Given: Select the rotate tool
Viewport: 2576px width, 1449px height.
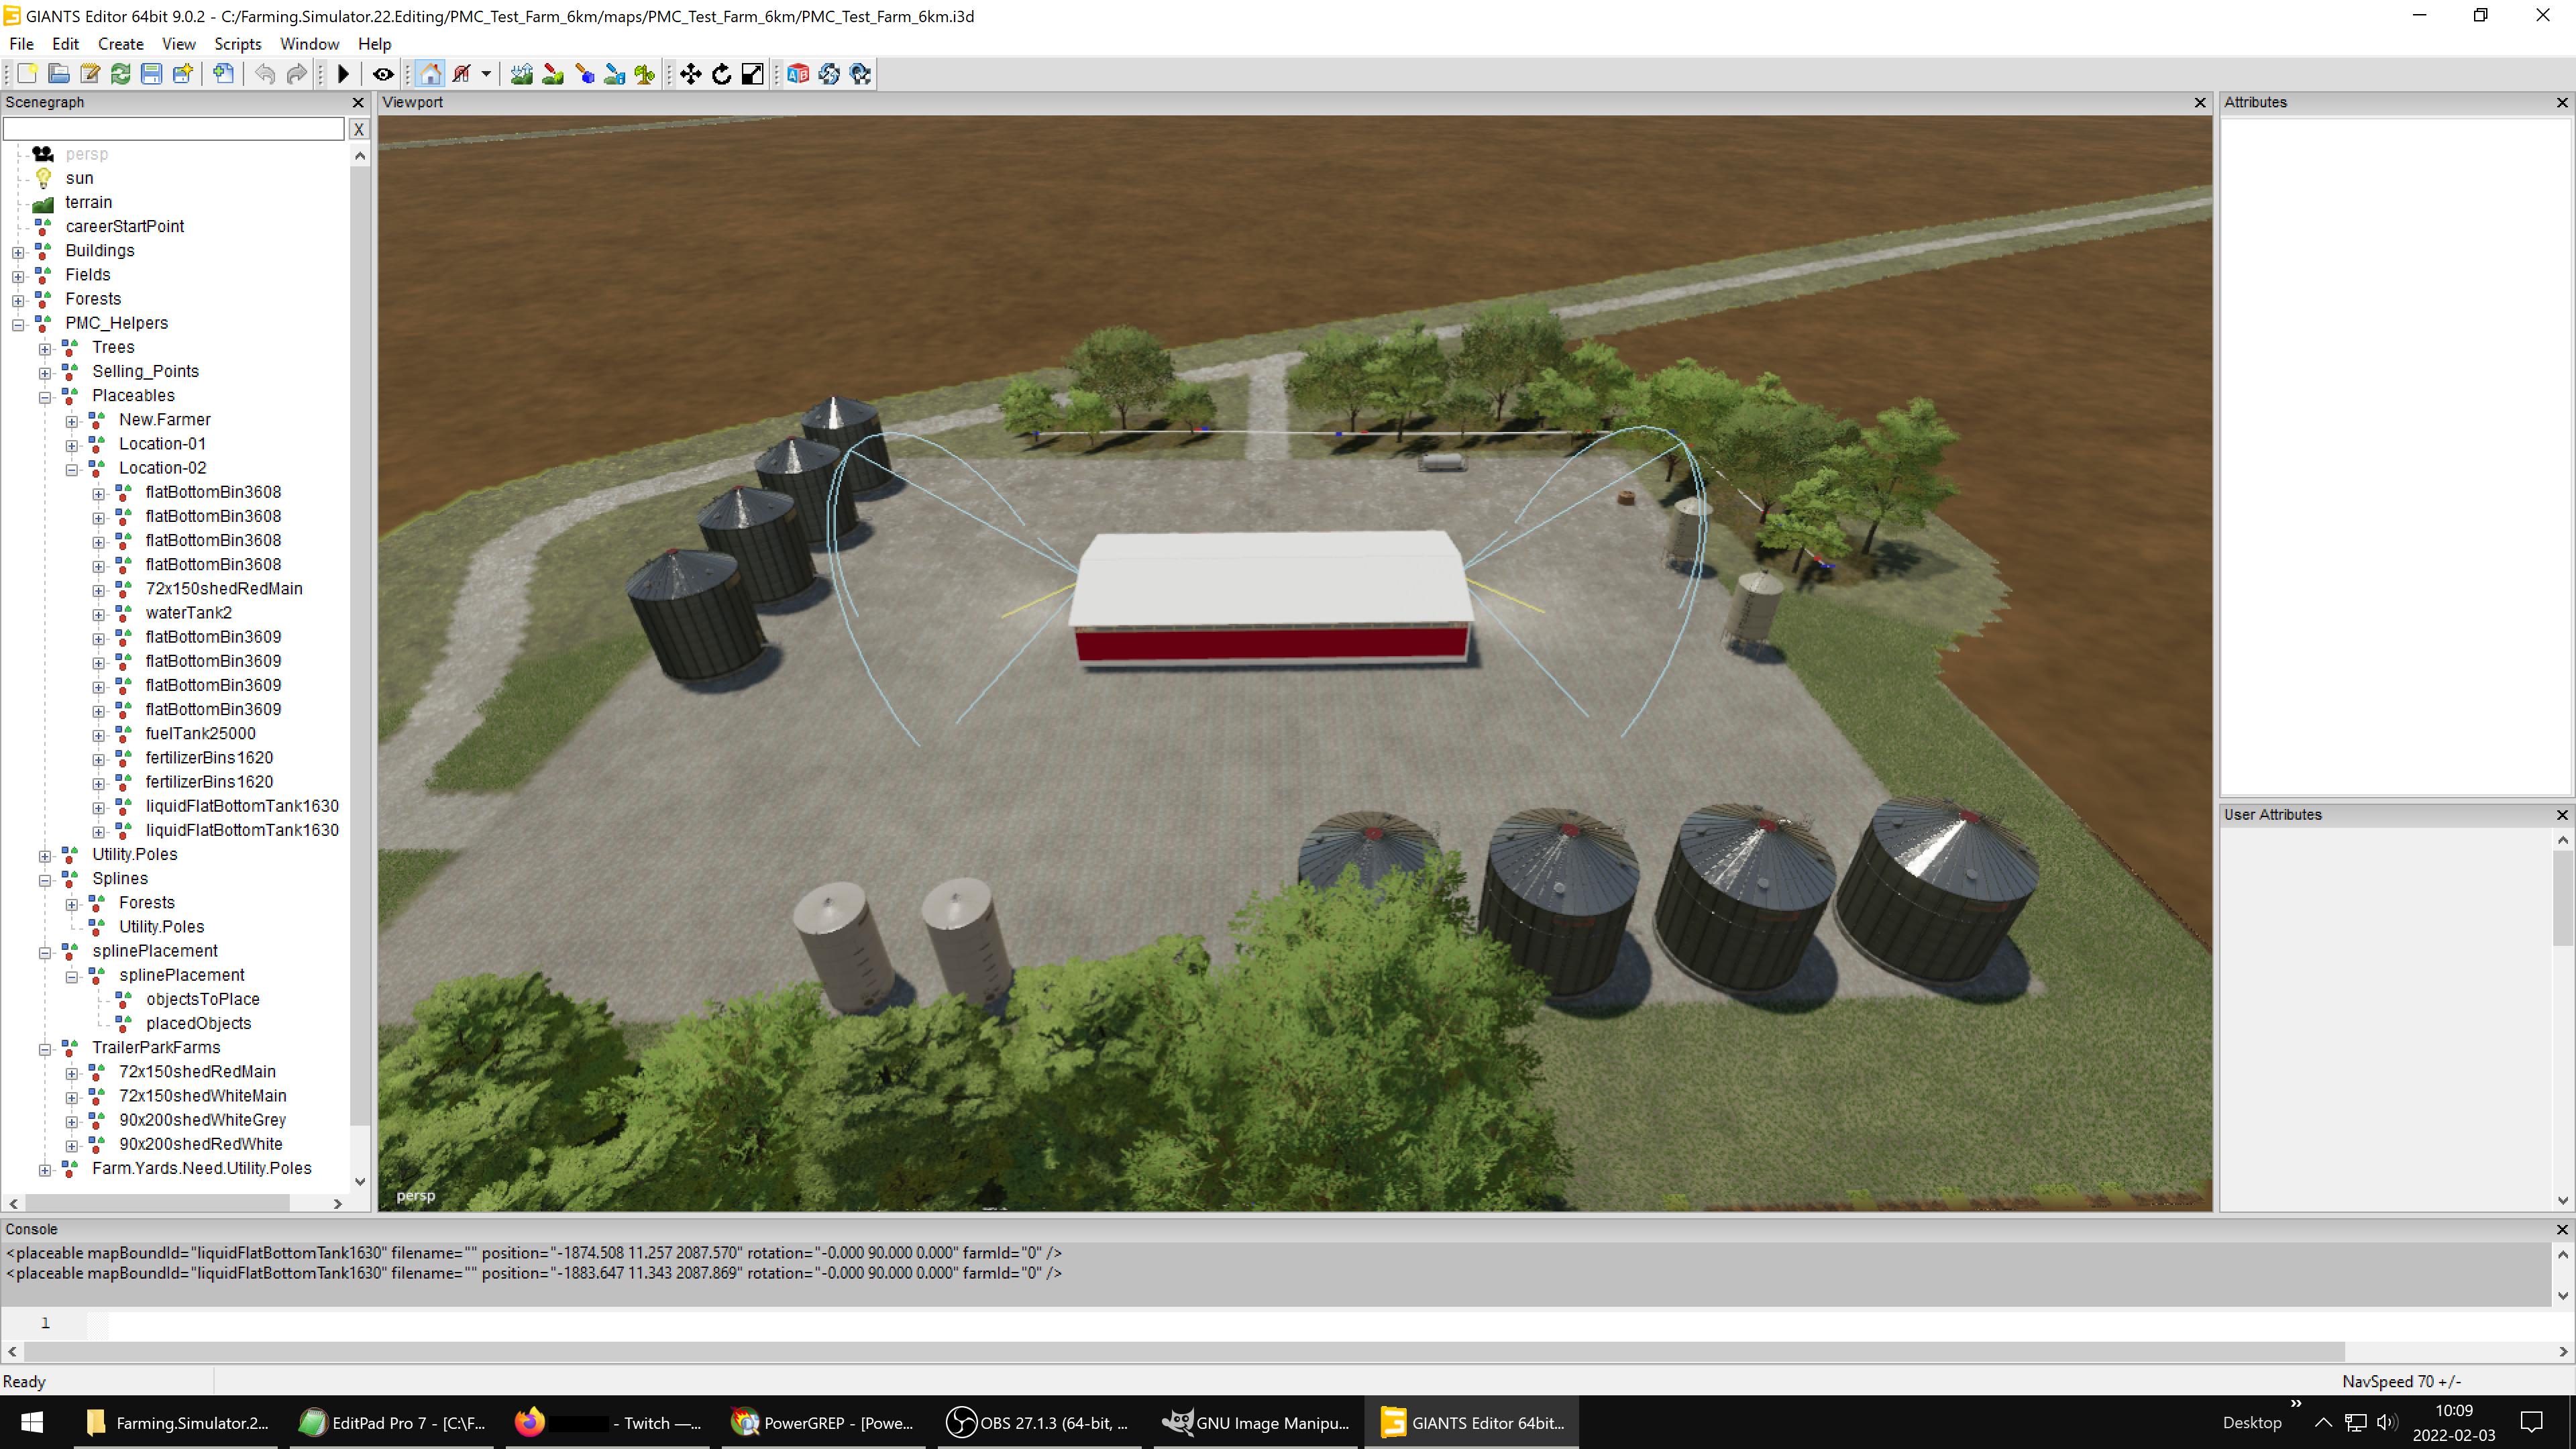Looking at the screenshot, I should (x=722, y=74).
